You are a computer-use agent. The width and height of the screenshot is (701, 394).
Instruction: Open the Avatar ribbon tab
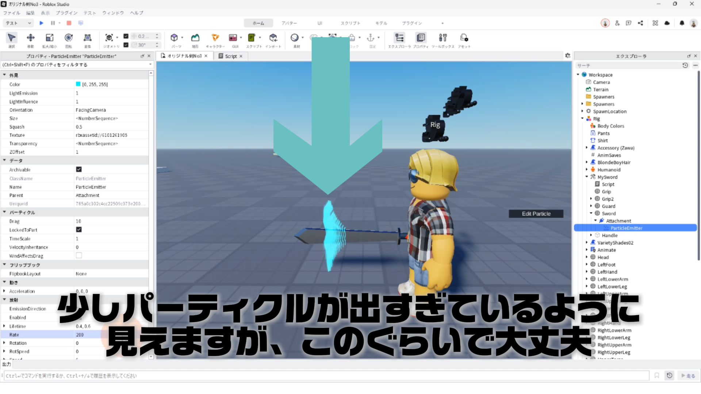(289, 23)
